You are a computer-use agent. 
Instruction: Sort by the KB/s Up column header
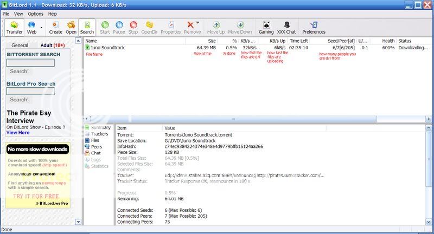click(272, 41)
